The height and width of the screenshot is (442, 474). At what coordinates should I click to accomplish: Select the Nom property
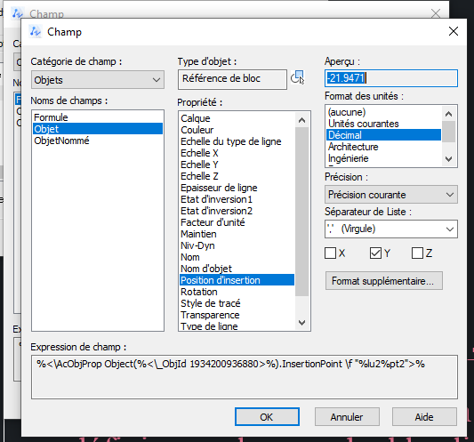(237, 257)
